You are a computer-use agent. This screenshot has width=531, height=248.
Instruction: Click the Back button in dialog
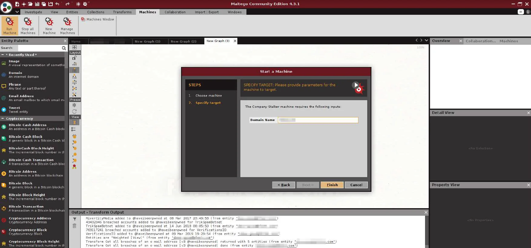click(284, 185)
